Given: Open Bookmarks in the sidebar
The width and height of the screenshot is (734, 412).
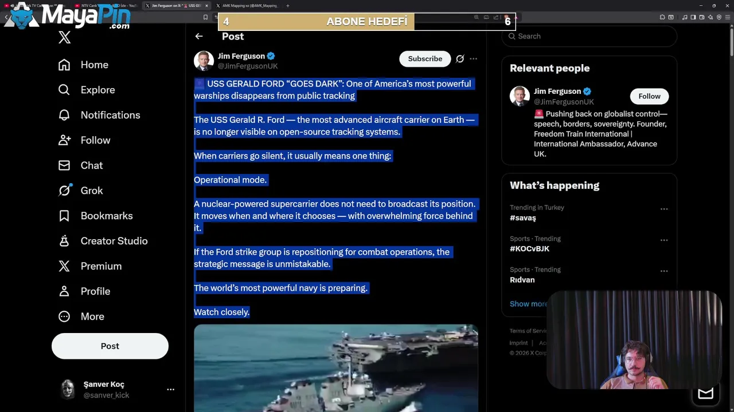Looking at the screenshot, I should click(96, 216).
